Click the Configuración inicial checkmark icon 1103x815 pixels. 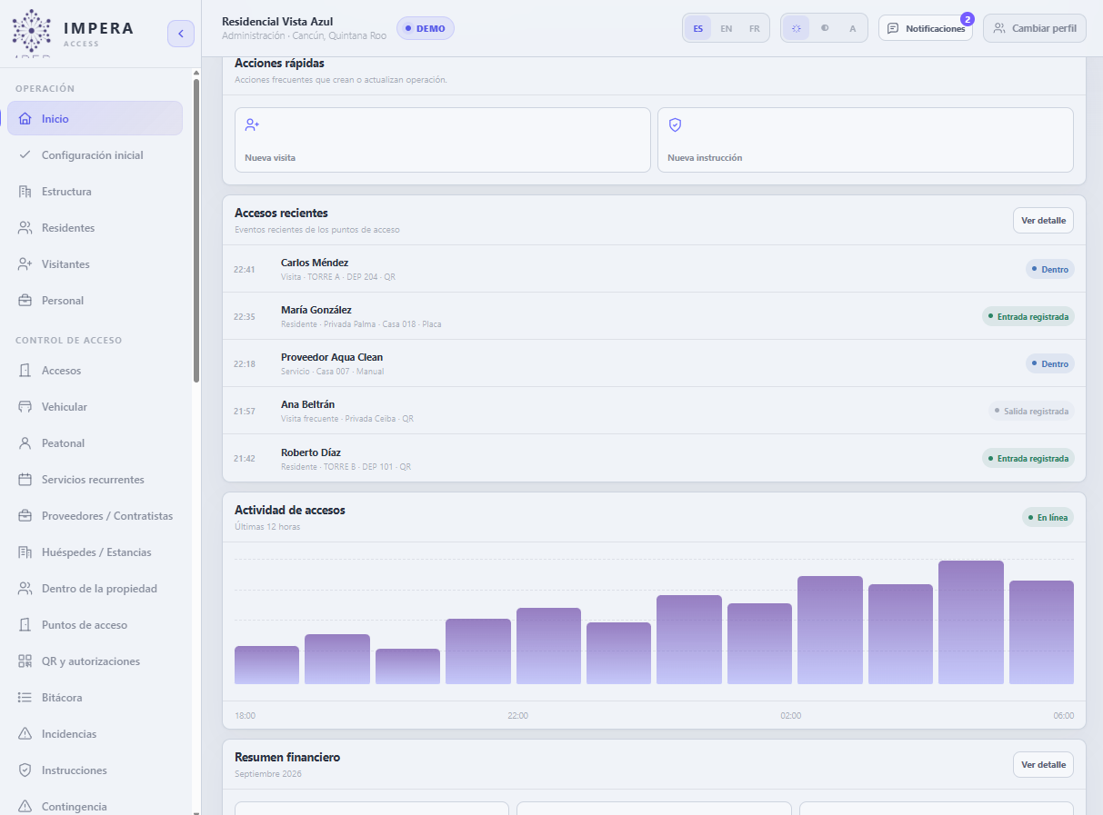[x=25, y=155]
